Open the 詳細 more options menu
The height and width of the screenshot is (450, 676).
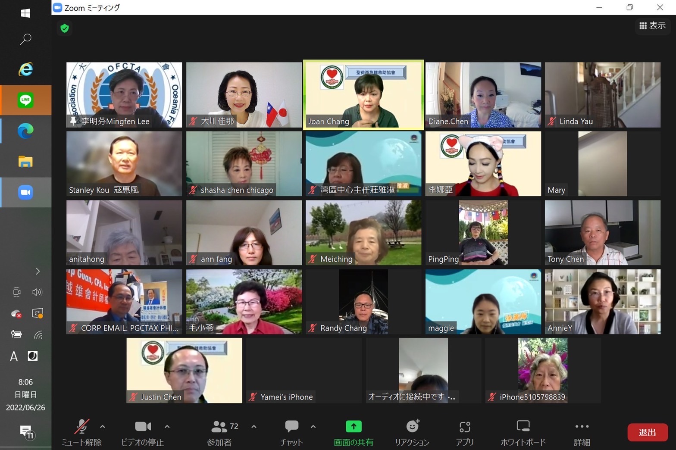(582, 432)
